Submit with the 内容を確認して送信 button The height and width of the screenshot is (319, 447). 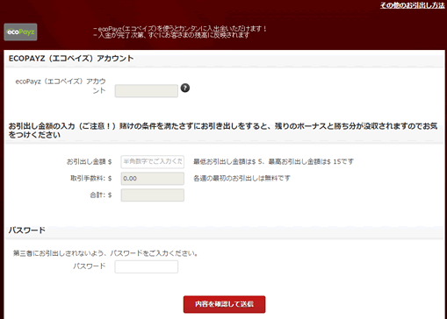225,304
